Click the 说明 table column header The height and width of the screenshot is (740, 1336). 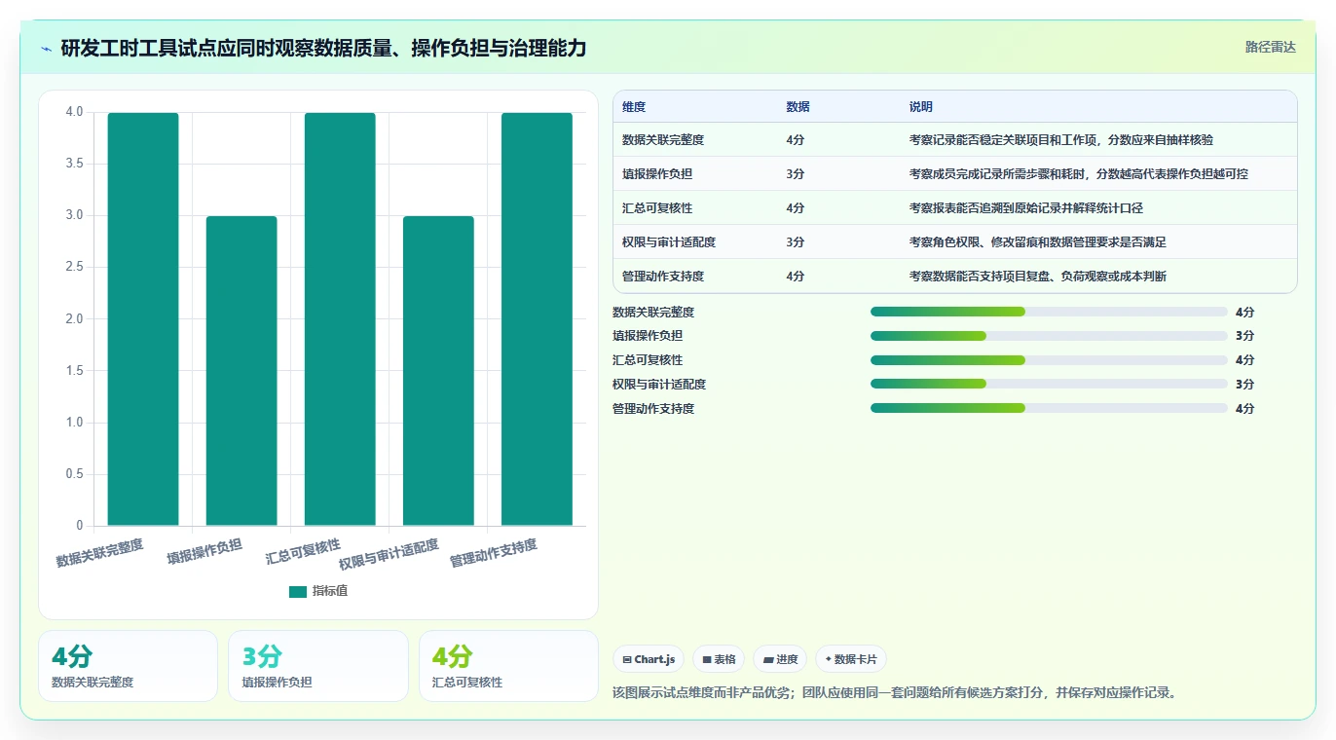tap(920, 107)
